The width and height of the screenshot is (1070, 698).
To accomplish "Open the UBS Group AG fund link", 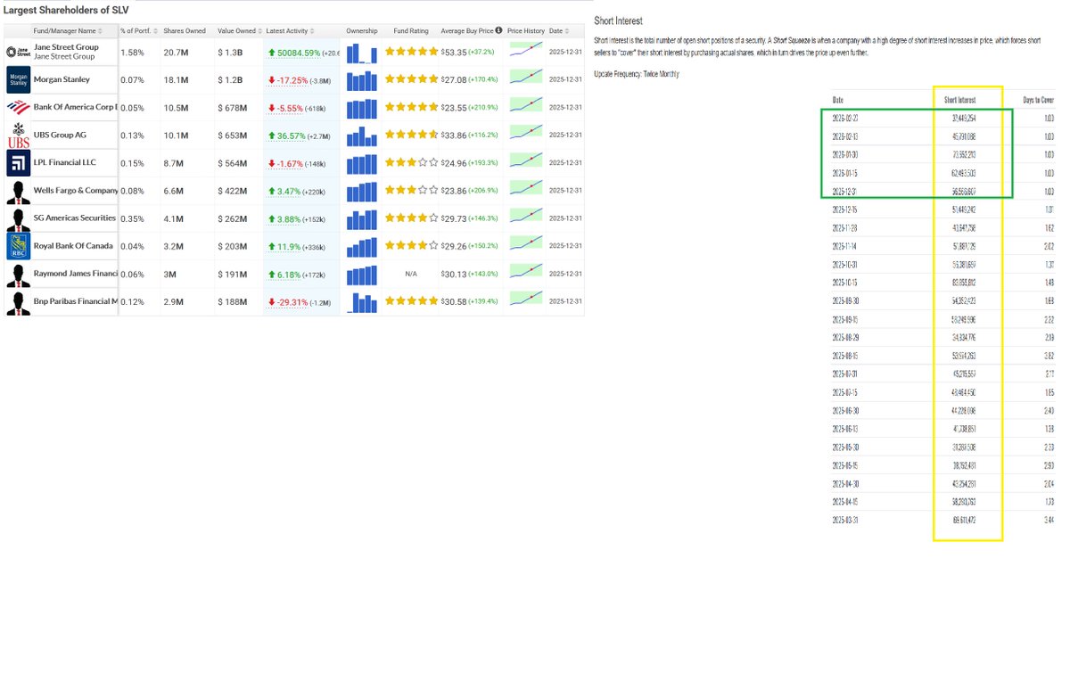I will pos(60,135).
